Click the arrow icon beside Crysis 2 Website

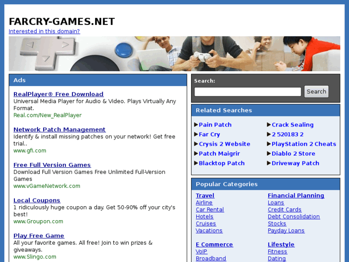pos(196,144)
